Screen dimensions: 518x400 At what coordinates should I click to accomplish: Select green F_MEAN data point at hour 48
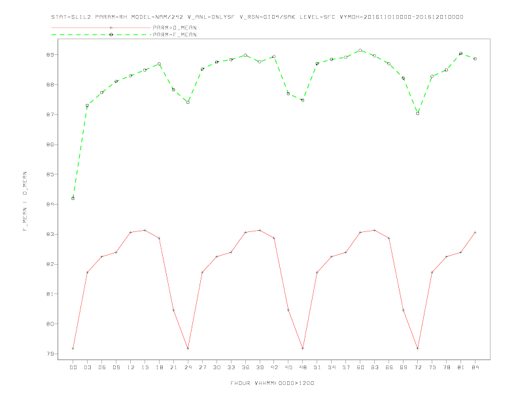pyautogui.click(x=303, y=100)
